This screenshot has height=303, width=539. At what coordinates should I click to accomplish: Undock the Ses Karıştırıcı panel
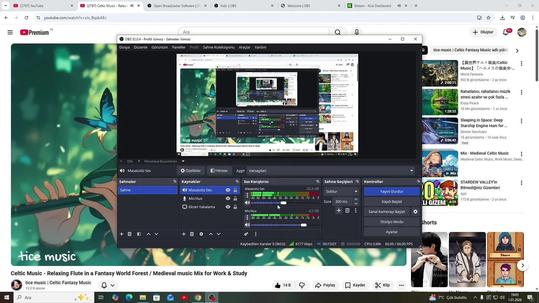(318, 182)
